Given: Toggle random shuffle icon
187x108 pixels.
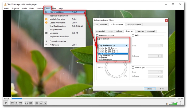Looking at the screenshot, I should click(x=45, y=103).
